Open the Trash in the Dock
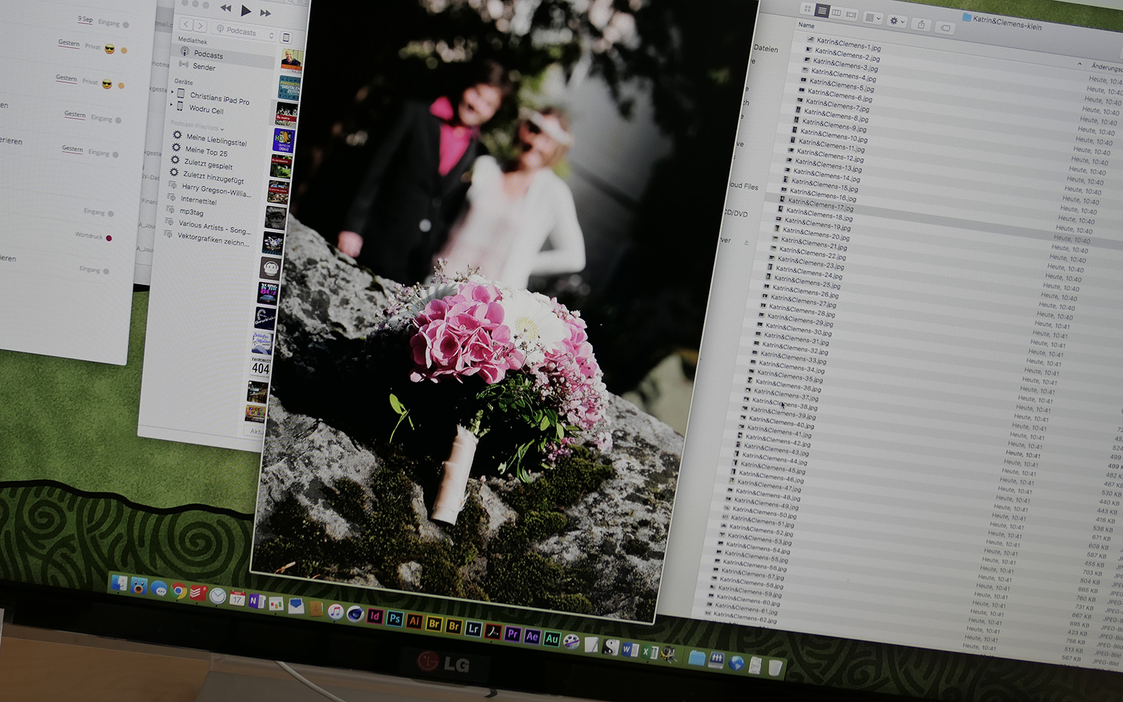1123x702 pixels. (775, 666)
